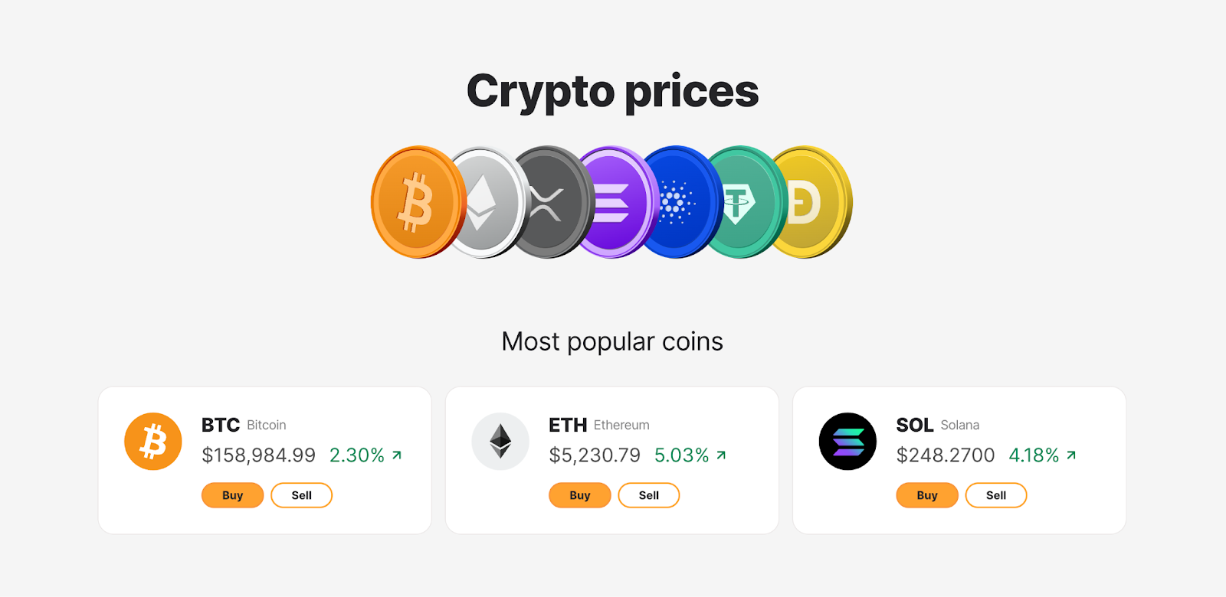This screenshot has height=597, width=1226.
Task: Click the 4.18% change indicator for SOL
Action: (x=1033, y=455)
